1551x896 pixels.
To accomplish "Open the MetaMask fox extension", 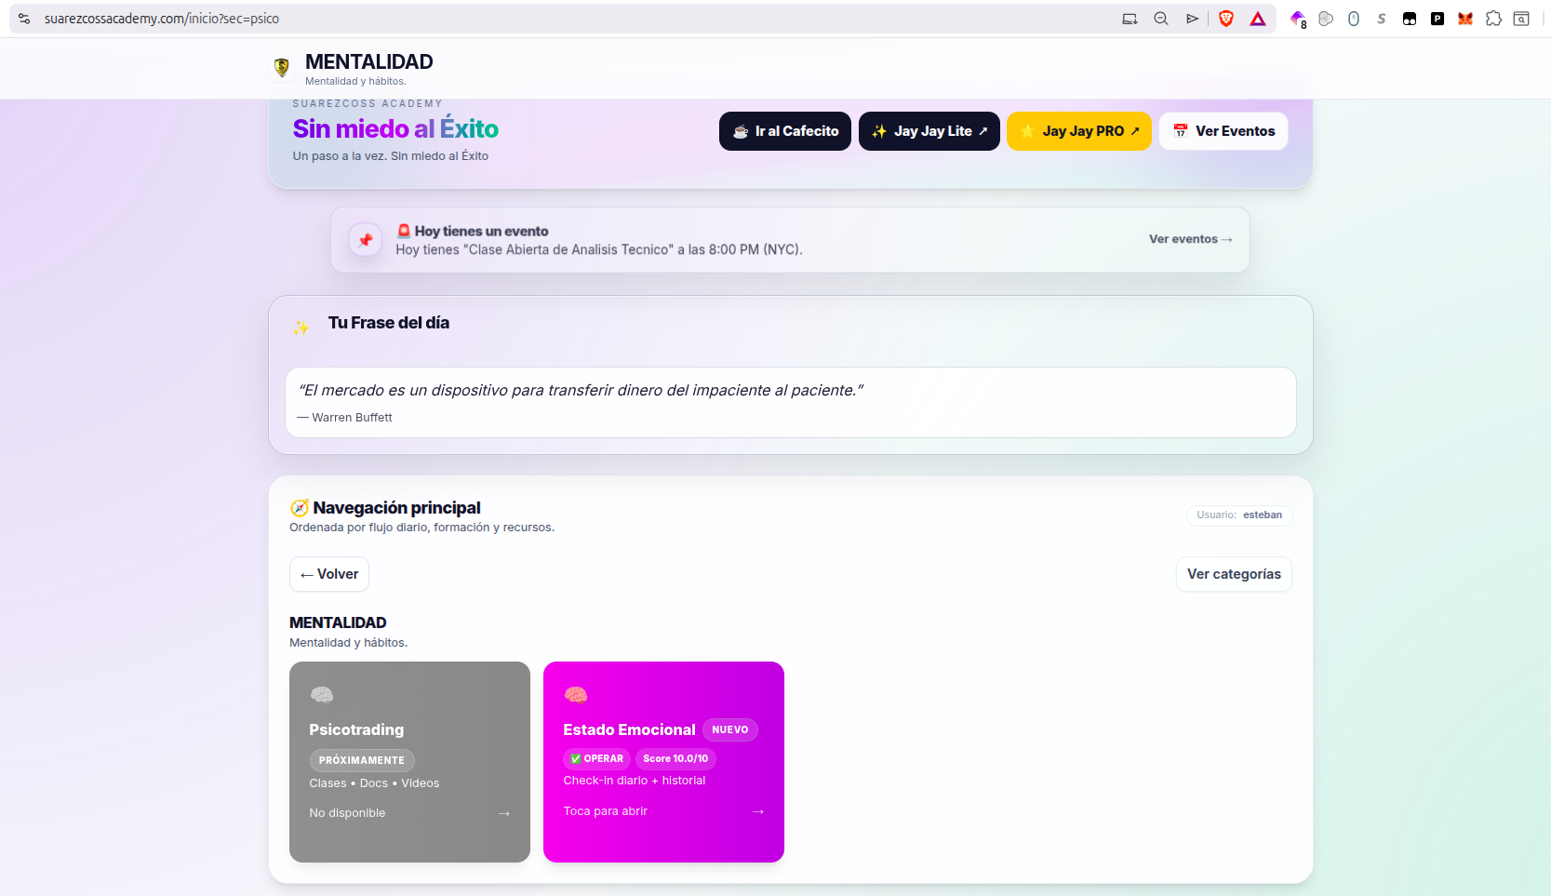I will (x=1464, y=18).
